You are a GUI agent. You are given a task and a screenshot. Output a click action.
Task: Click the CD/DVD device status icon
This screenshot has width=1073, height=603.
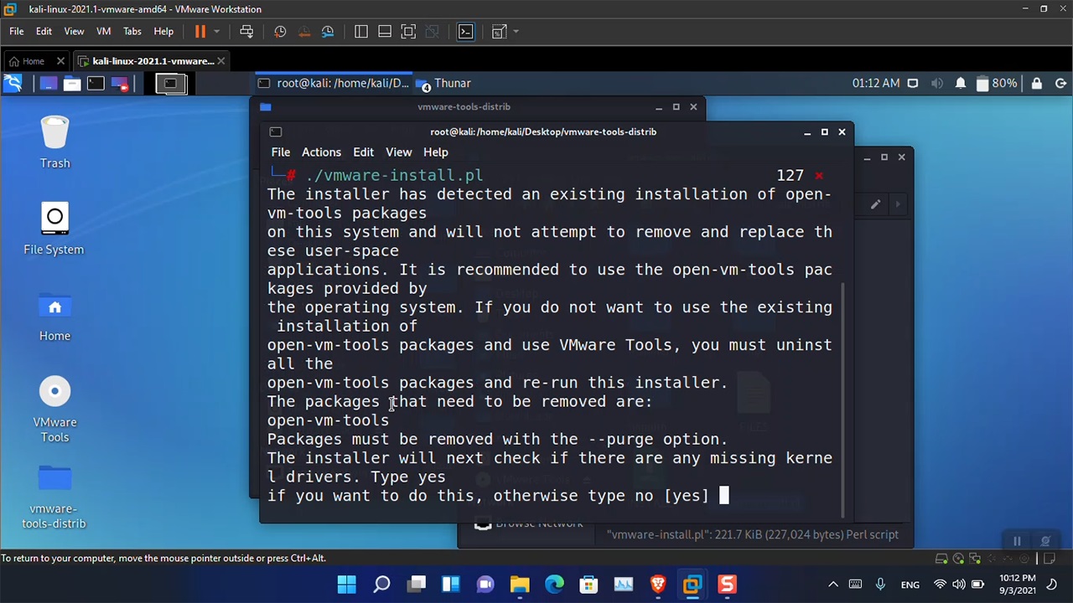pyautogui.click(x=958, y=558)
